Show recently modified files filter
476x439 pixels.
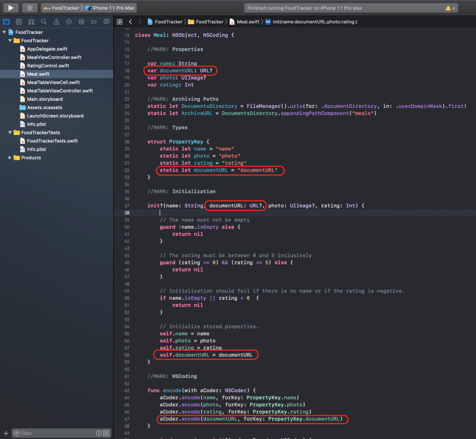99,433
